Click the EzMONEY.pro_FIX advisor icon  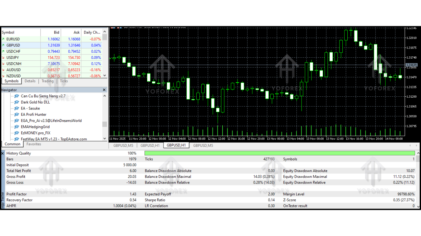[x=17, y=133]
